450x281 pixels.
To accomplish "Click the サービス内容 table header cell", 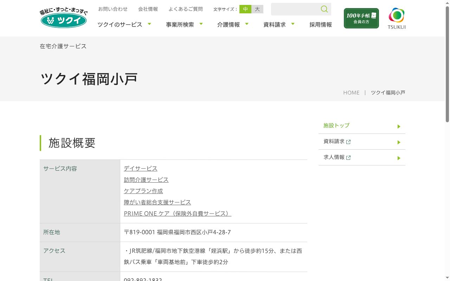I will 80,191.
